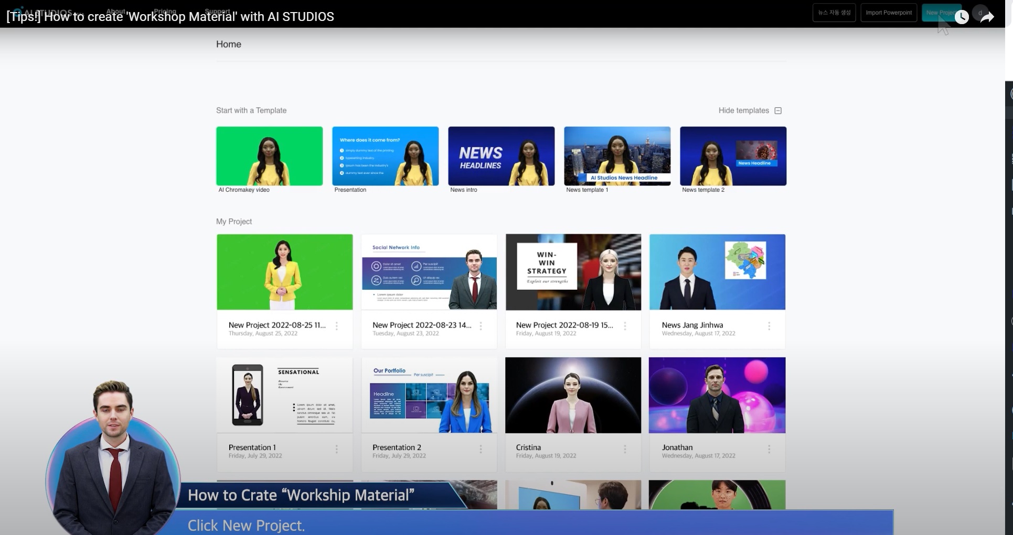Open options menu for Presentation 2
Viewport: 1013px width, 535px height.
tap(481, 449)
